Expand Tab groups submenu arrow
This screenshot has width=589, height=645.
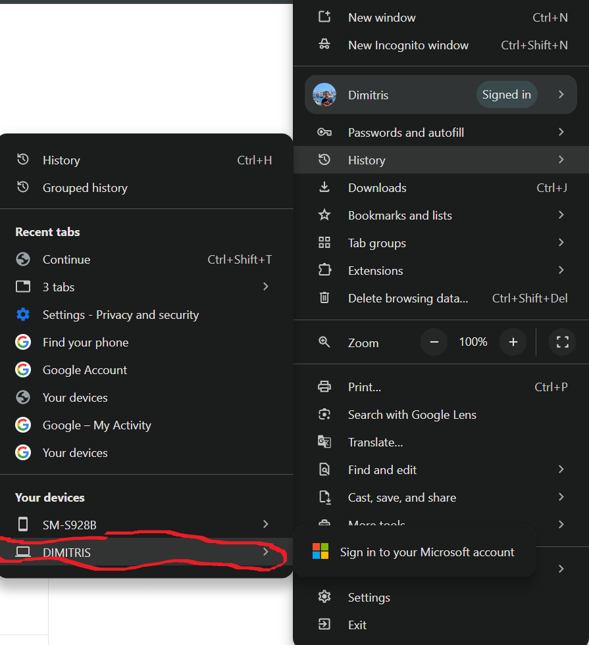pos(561,243)
